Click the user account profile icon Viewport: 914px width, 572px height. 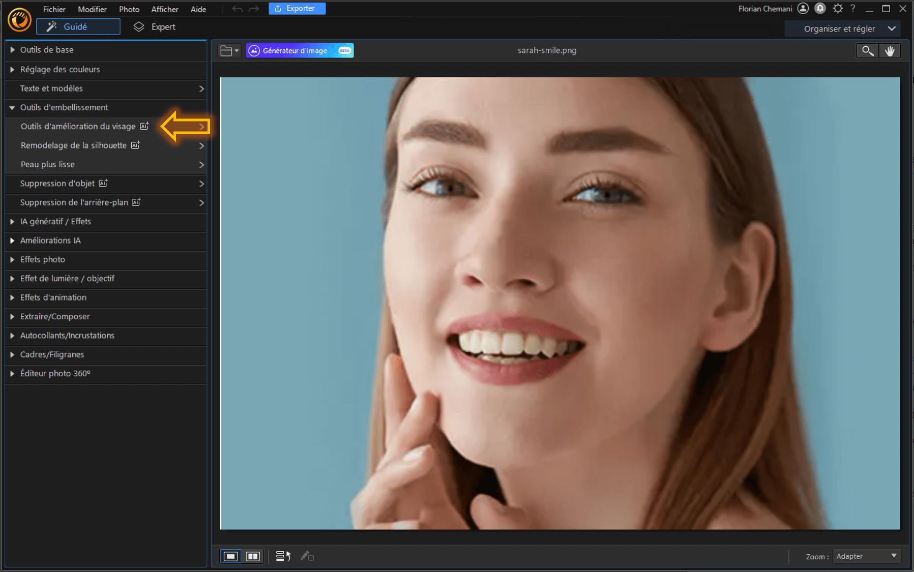click(x=803, y=8)
